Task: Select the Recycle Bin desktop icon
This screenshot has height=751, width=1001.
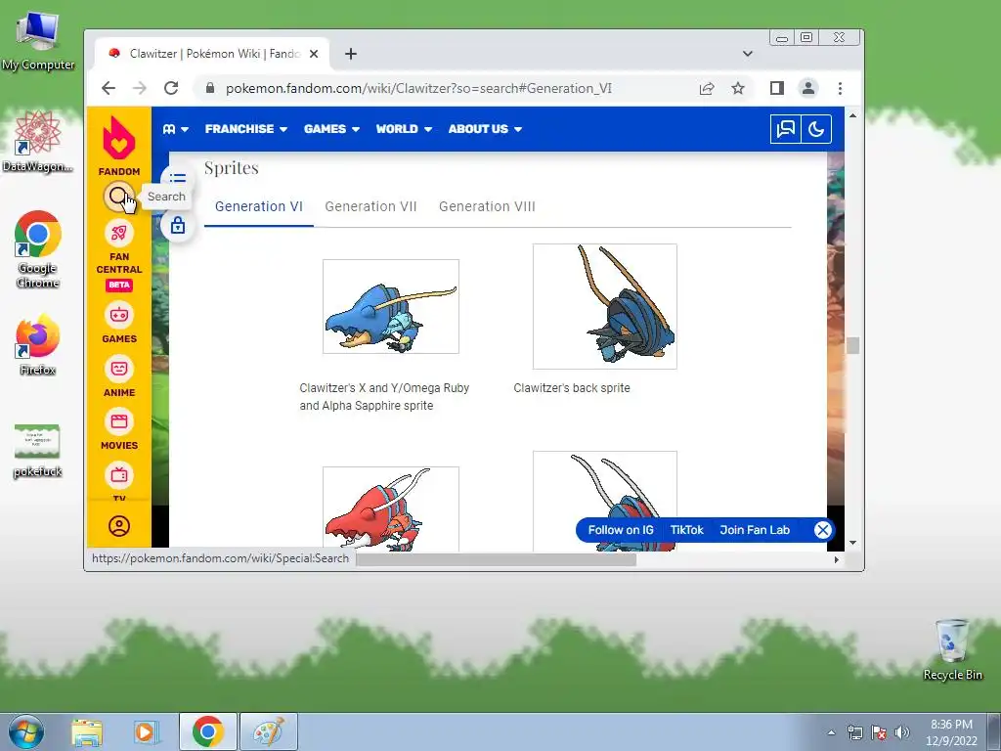Action: coord(952,650)
